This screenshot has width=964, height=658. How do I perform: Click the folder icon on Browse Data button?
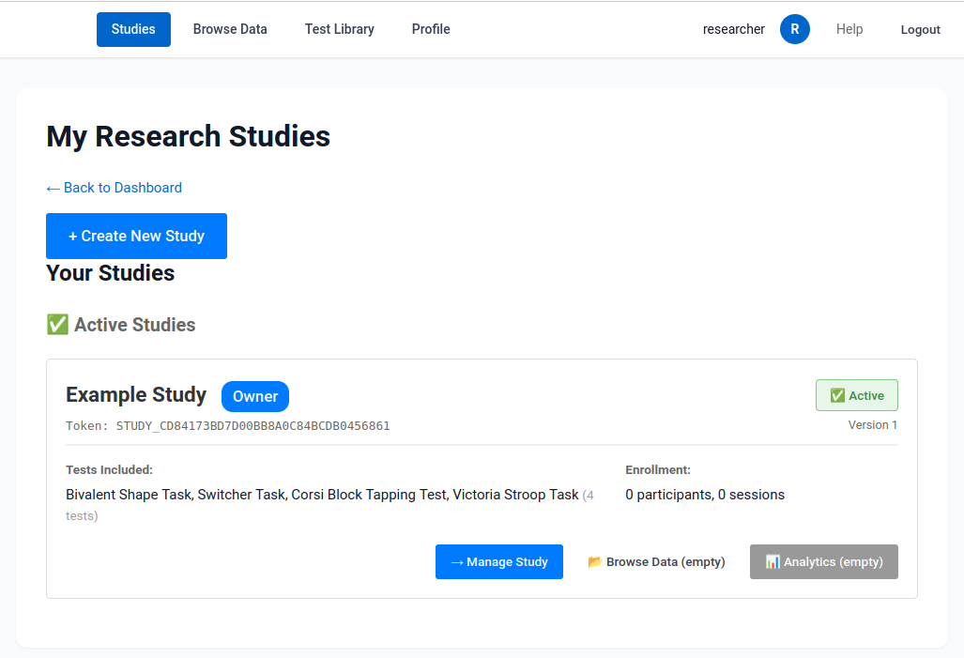[x=593, y=561]
